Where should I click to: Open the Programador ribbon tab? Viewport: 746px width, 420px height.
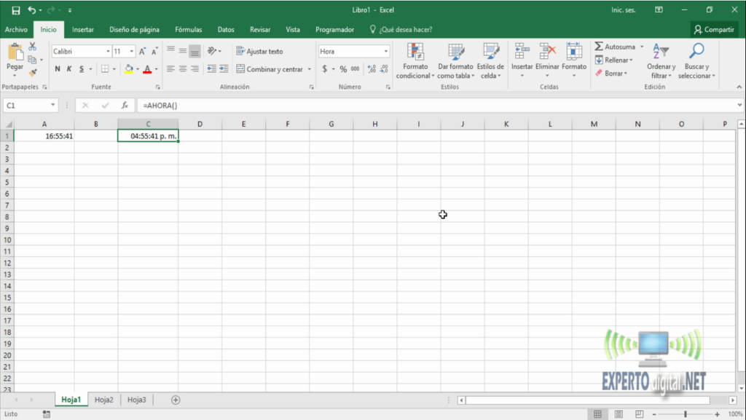coord(334,29)
